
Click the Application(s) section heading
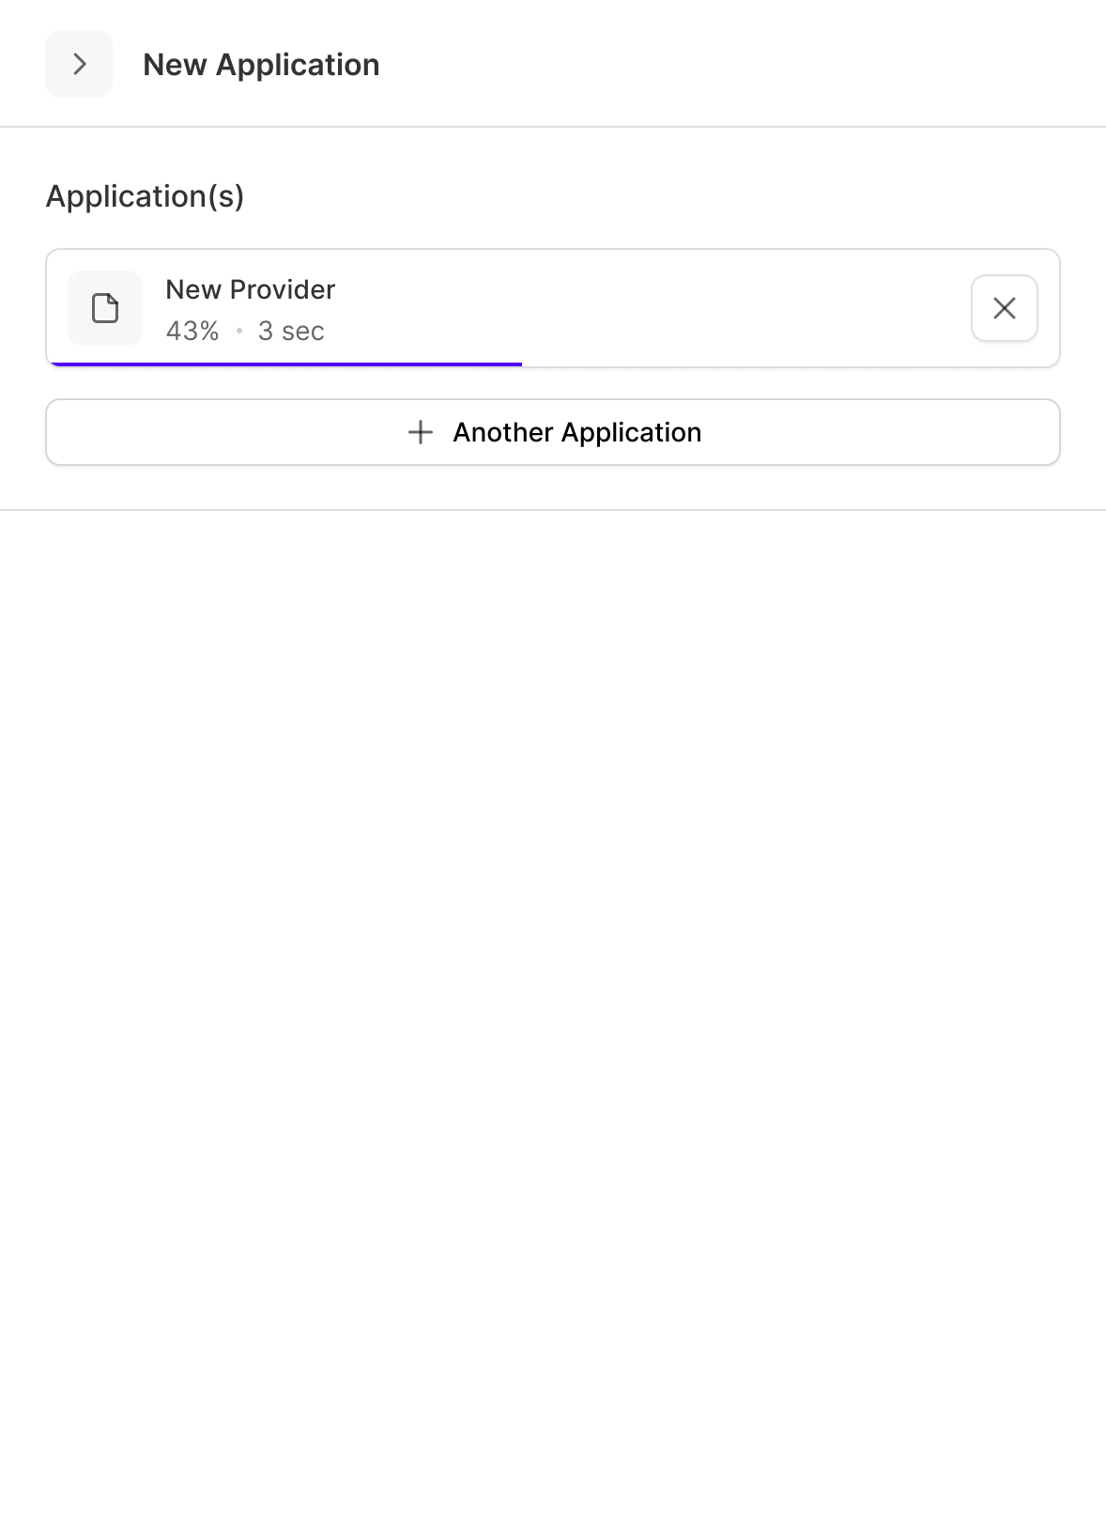(145, 196)
